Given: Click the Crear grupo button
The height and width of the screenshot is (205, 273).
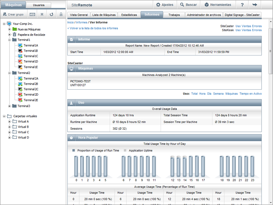Looking at the screenshot, I should (x=14, y=14).
